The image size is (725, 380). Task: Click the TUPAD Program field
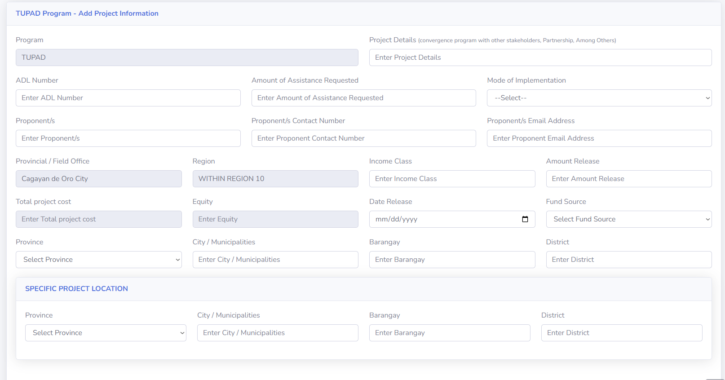[x=187, y=57]
